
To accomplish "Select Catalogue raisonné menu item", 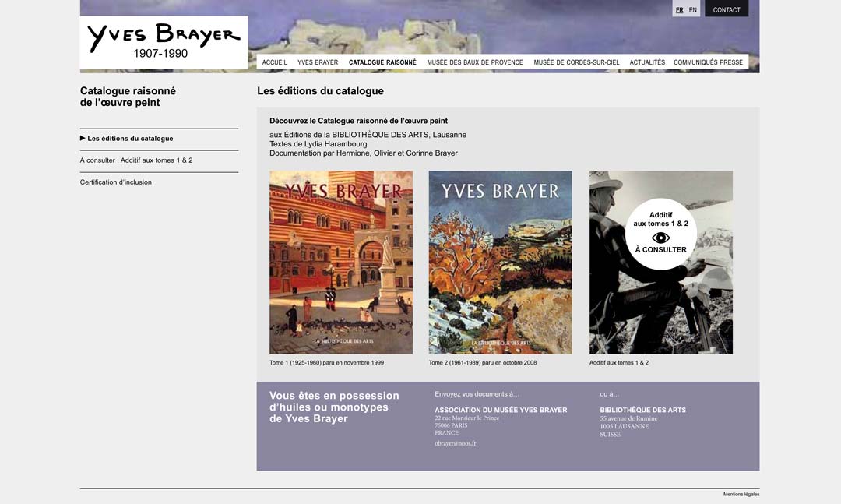I will [x=382, y=62].
